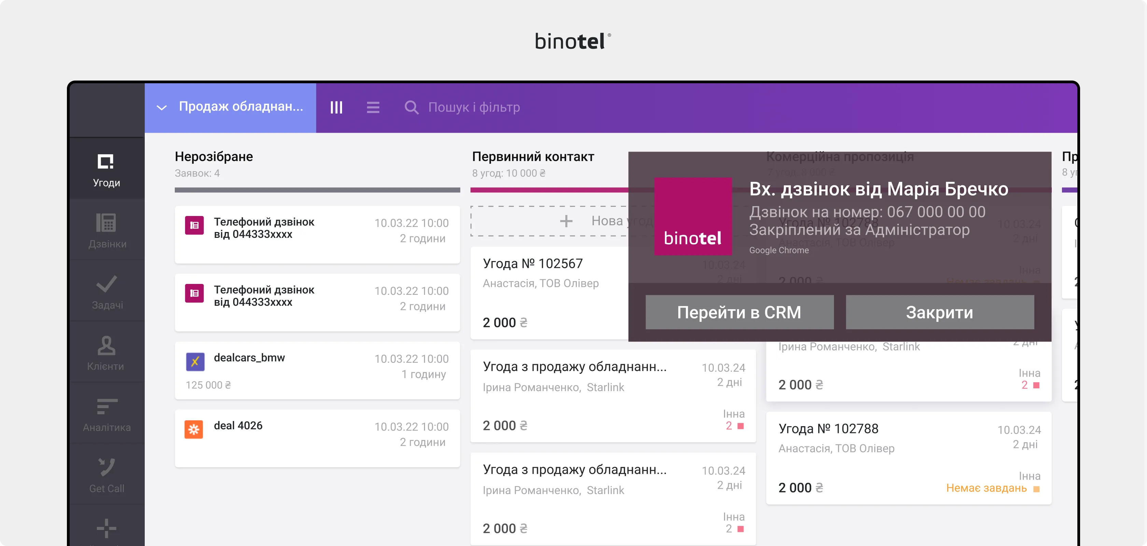Click the Первинний контакт column header
The width and height of the screenshot is (1147, 546).
(533, 157)
